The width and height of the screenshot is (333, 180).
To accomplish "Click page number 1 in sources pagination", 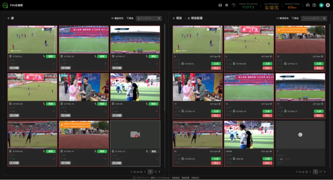I will click(x=150, y=172).
